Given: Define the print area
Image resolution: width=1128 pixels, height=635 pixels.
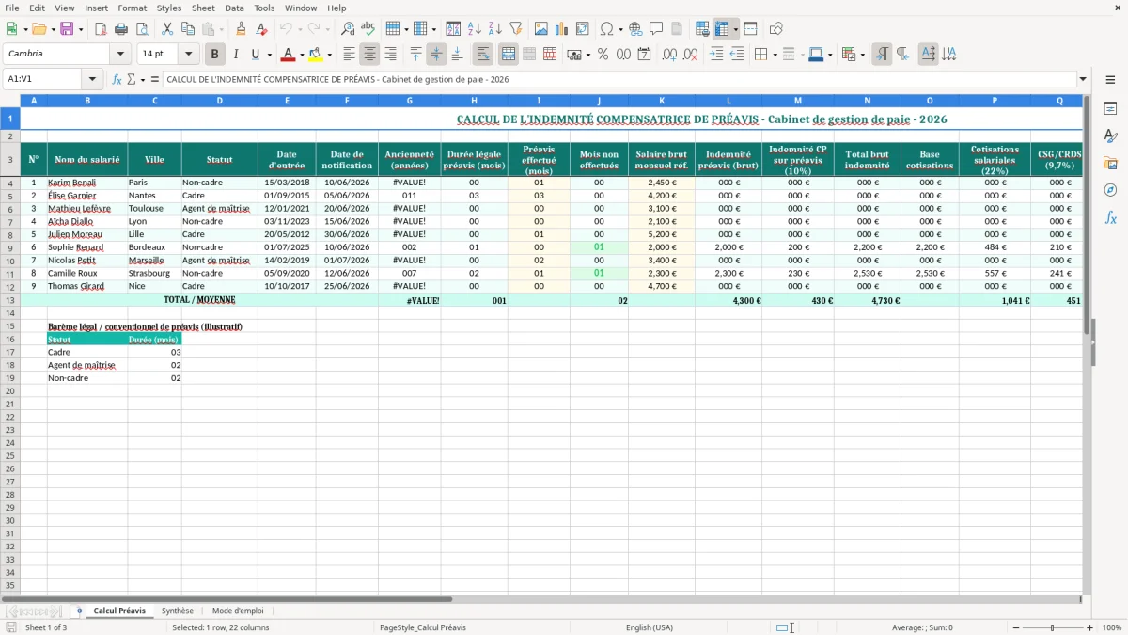Looking at the screenshot, I should coord(702,29).
